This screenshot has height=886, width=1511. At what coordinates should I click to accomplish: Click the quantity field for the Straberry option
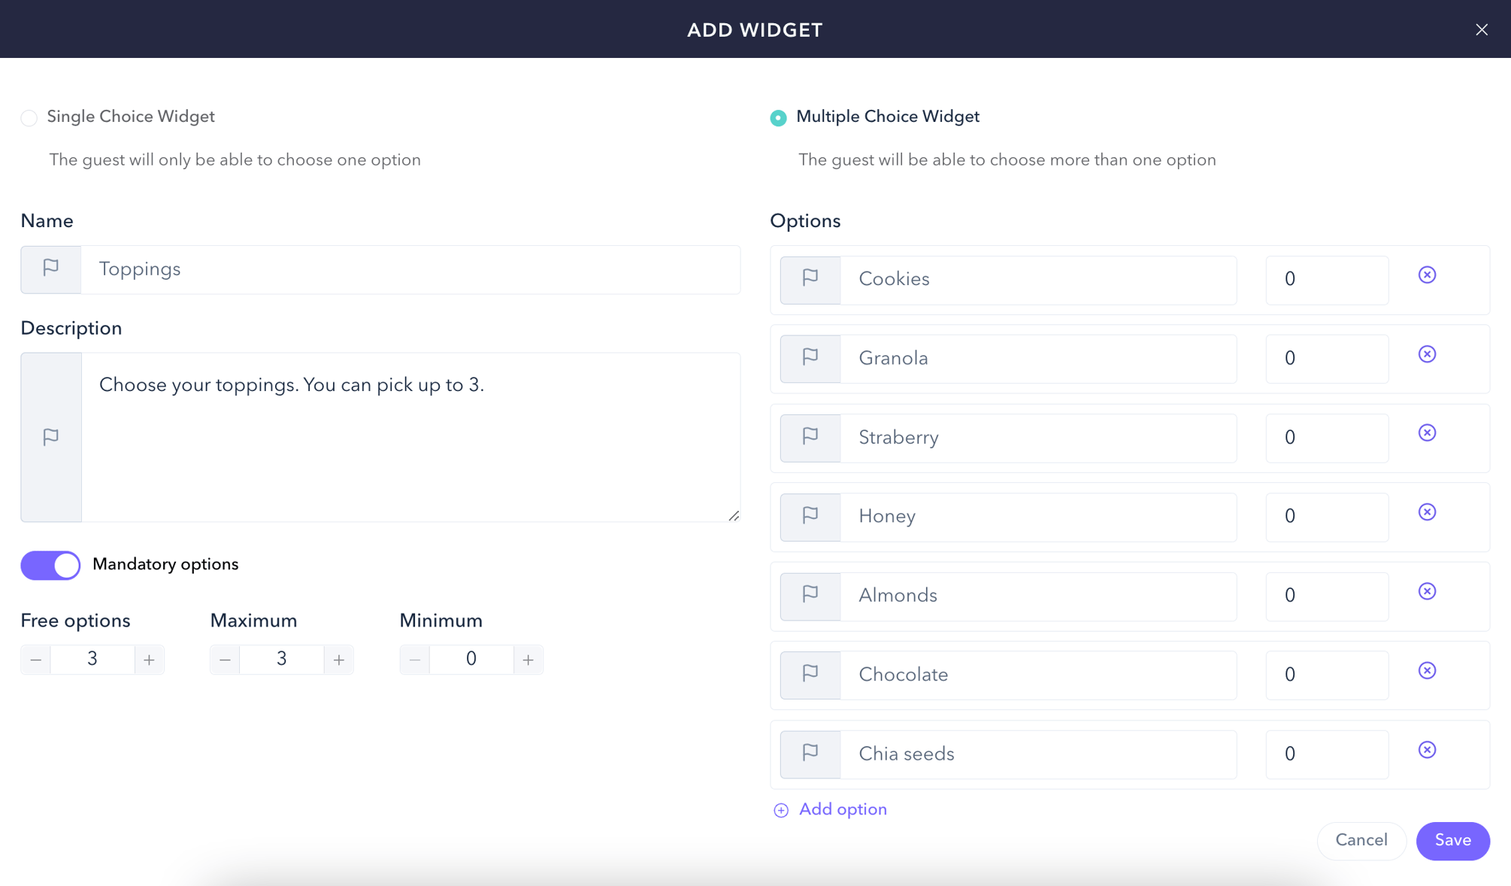pos(1327,438)
